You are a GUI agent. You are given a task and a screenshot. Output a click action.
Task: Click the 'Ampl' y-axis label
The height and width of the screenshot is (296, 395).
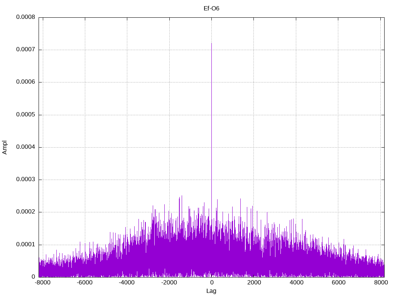(5, 148)
